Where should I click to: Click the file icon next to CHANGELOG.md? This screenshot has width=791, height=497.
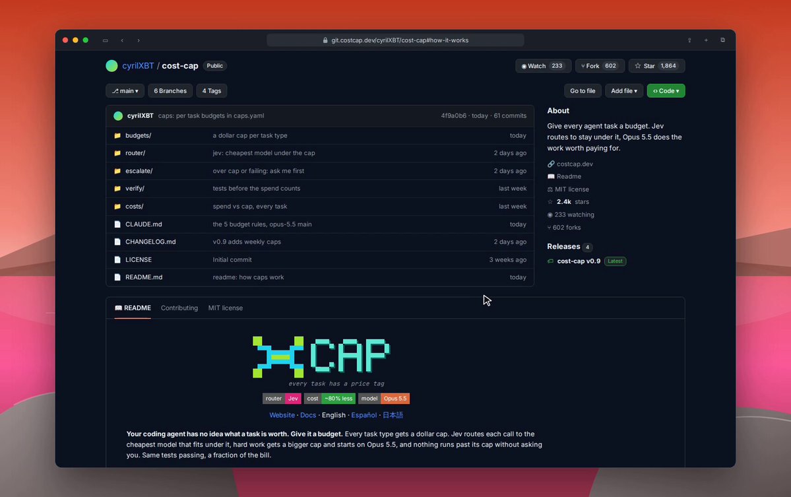[117, 242]
